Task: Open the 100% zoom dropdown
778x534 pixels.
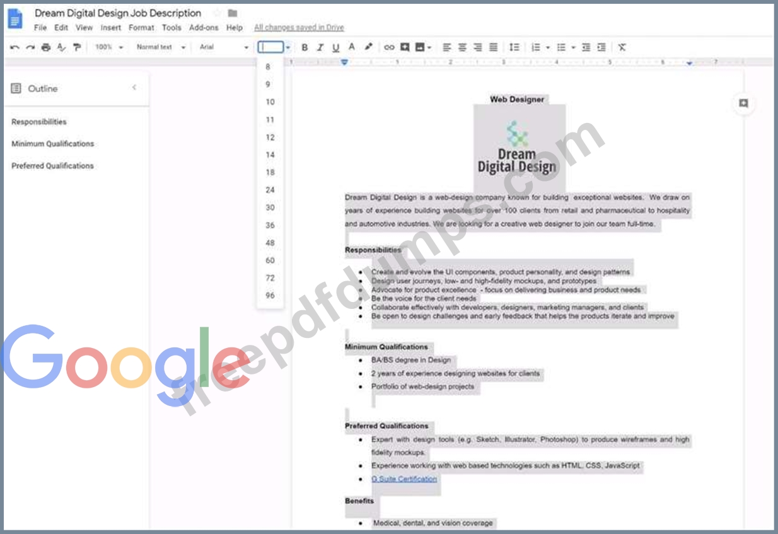Action: click(109, 47)
